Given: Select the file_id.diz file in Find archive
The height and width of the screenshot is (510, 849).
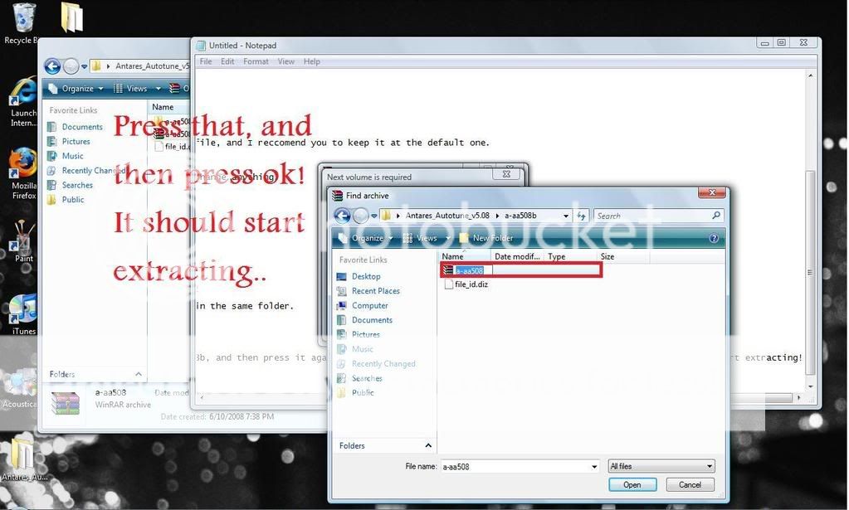Looking at the screenshot, I should tap(471, 284).
